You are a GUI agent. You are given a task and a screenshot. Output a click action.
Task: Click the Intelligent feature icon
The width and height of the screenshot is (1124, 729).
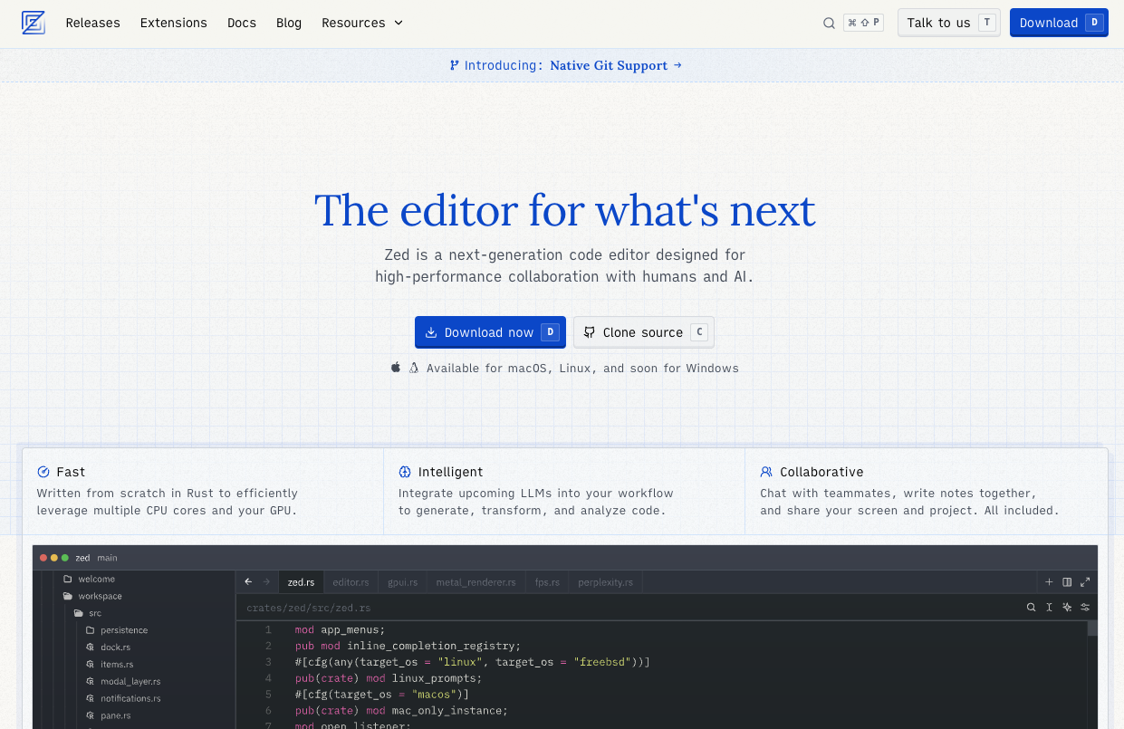(x=405, y=472)
